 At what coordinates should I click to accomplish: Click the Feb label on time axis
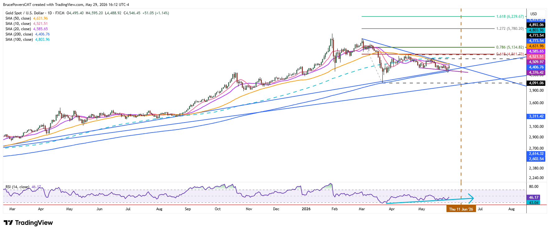[335, 209]
